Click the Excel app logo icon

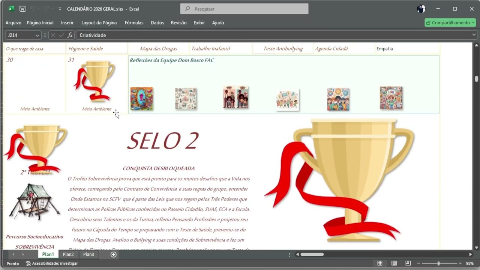click(x=12, y=9)
